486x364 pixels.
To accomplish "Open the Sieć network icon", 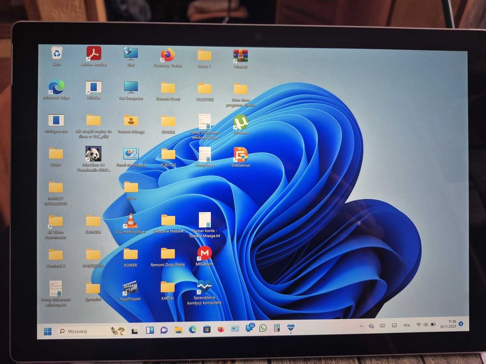I will (131, 56).
